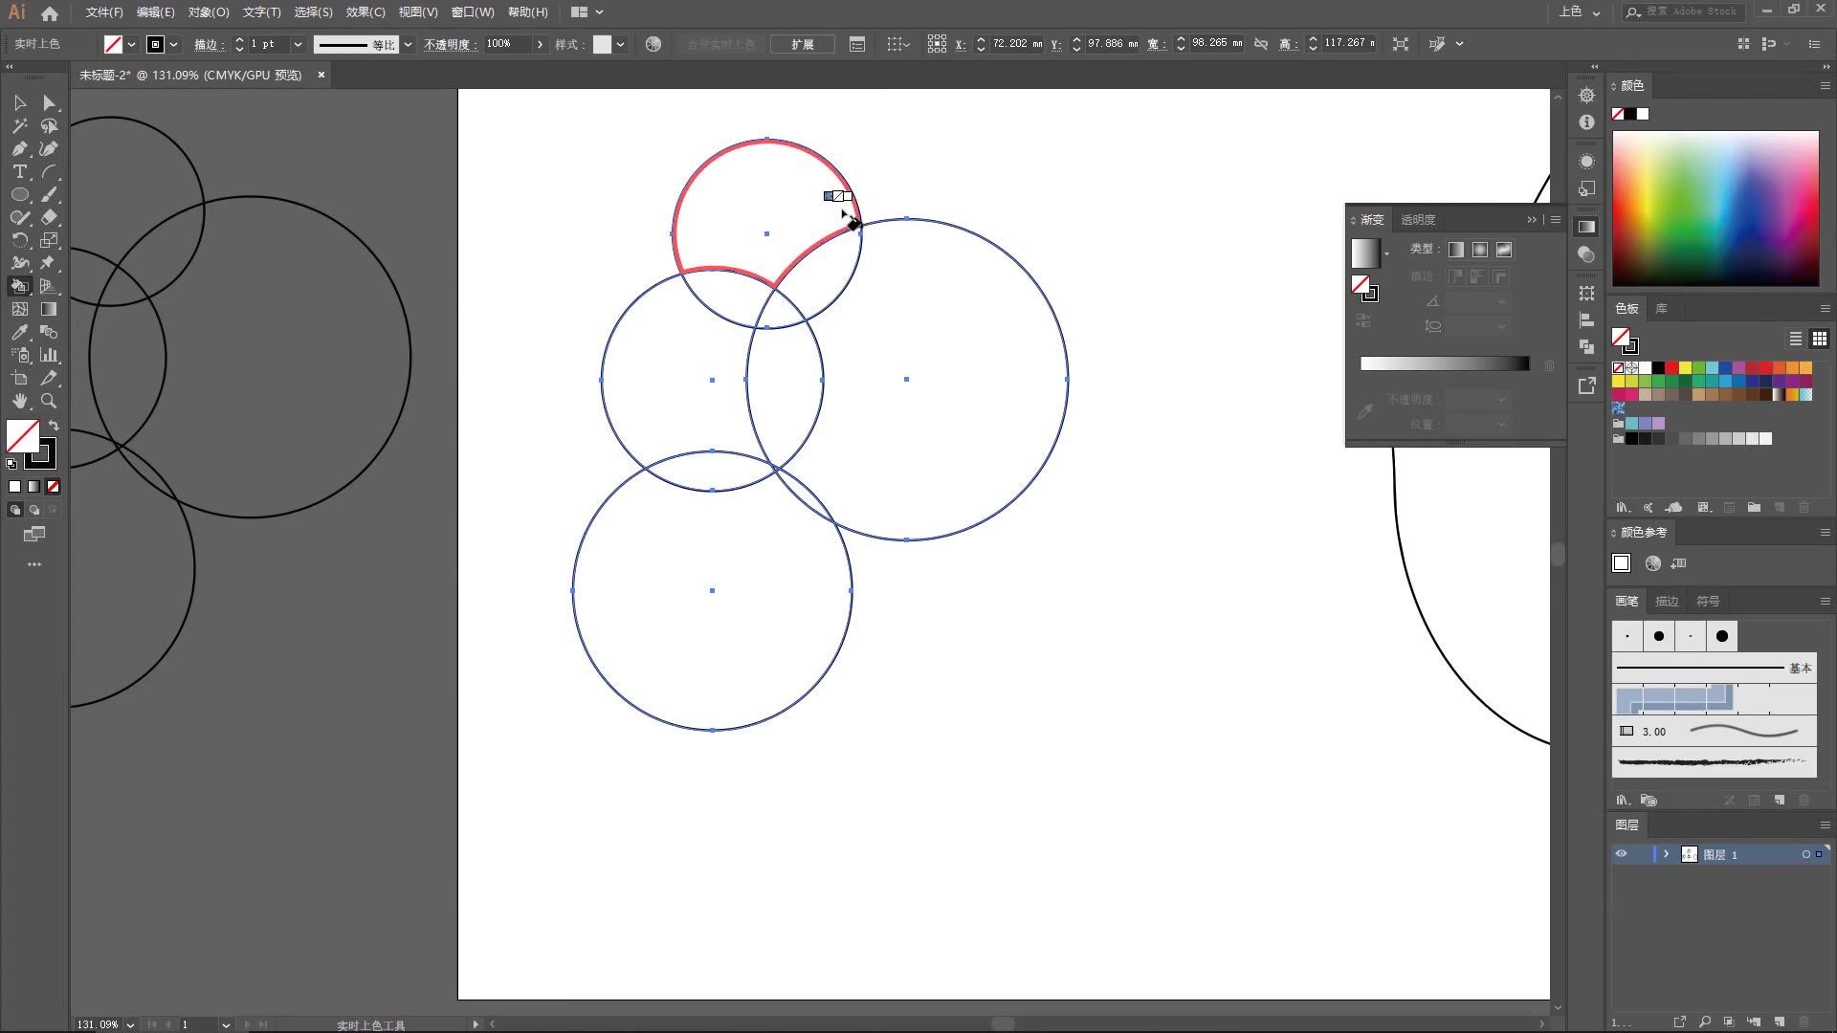Click the gradient slider bar
1837x1033 pixels.
[x=1445, y=363]
